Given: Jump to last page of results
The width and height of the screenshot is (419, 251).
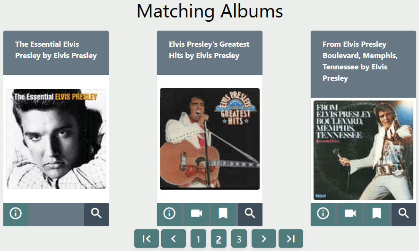Looking at the screenshot, I should pos(291,239).
